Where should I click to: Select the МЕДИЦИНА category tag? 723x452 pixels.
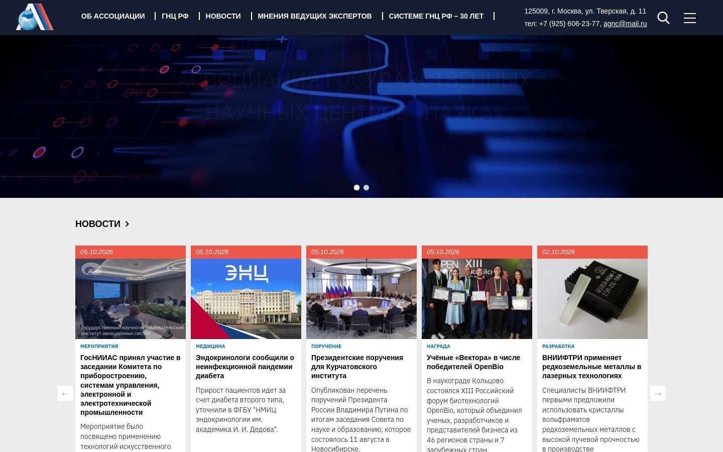pos(210,346)
